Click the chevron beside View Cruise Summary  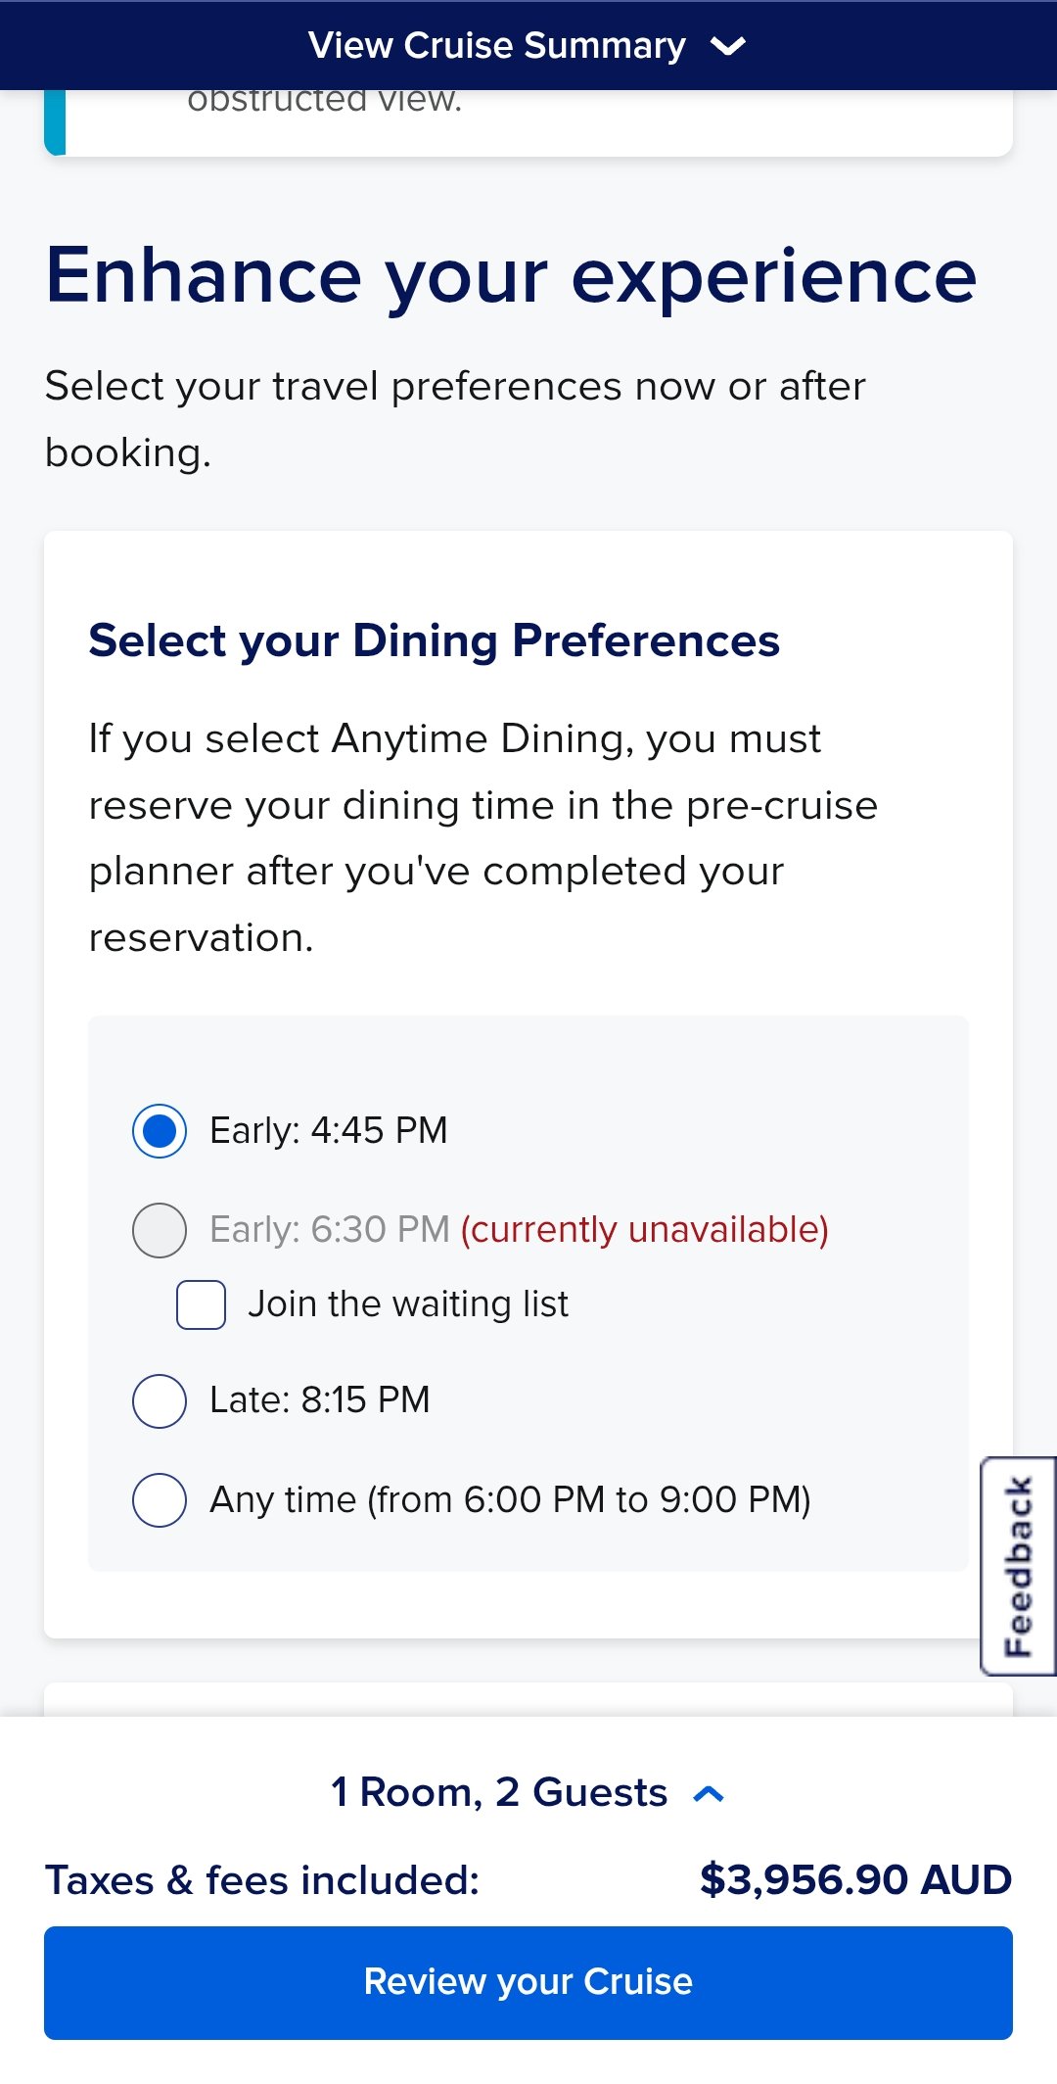click(x=728, y=46)
